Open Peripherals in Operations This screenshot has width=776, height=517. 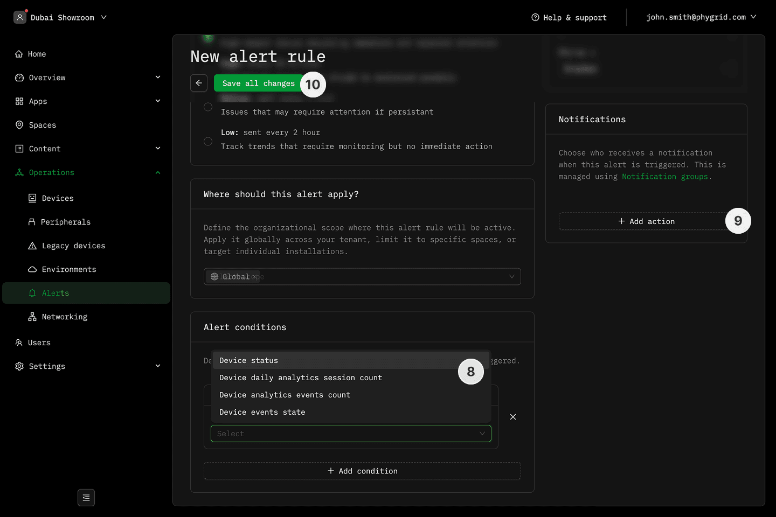click(x=65, y=222)
